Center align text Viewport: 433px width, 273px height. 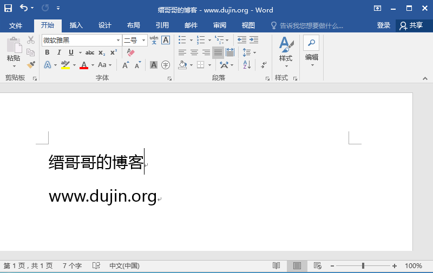pos(194,52)
